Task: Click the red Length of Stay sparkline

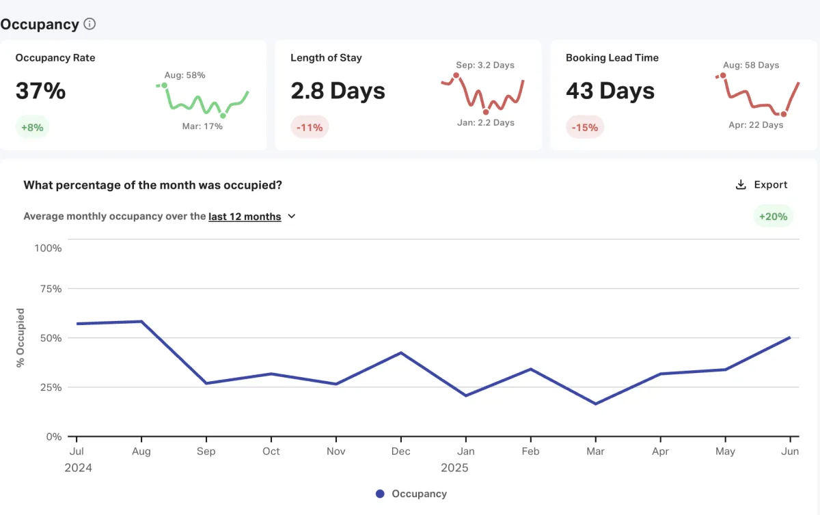Action: tap(483, 94)
